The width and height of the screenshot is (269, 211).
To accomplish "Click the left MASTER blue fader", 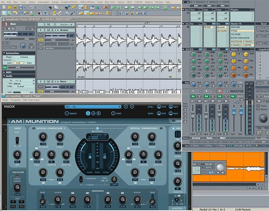I will click(x=234, y=111).
